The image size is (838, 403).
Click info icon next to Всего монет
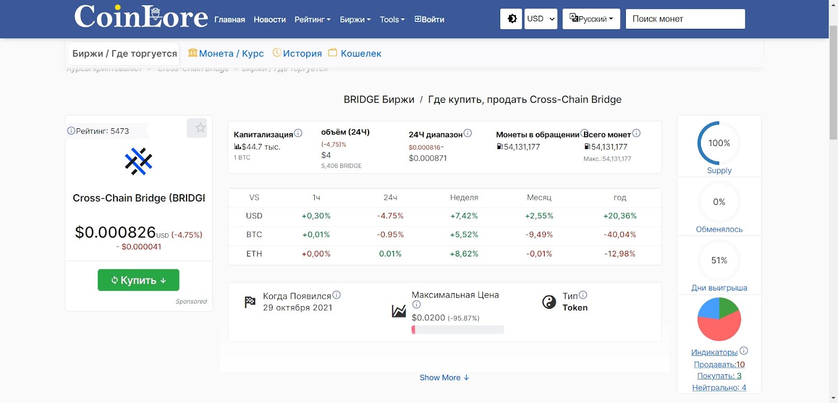point(636,133)
